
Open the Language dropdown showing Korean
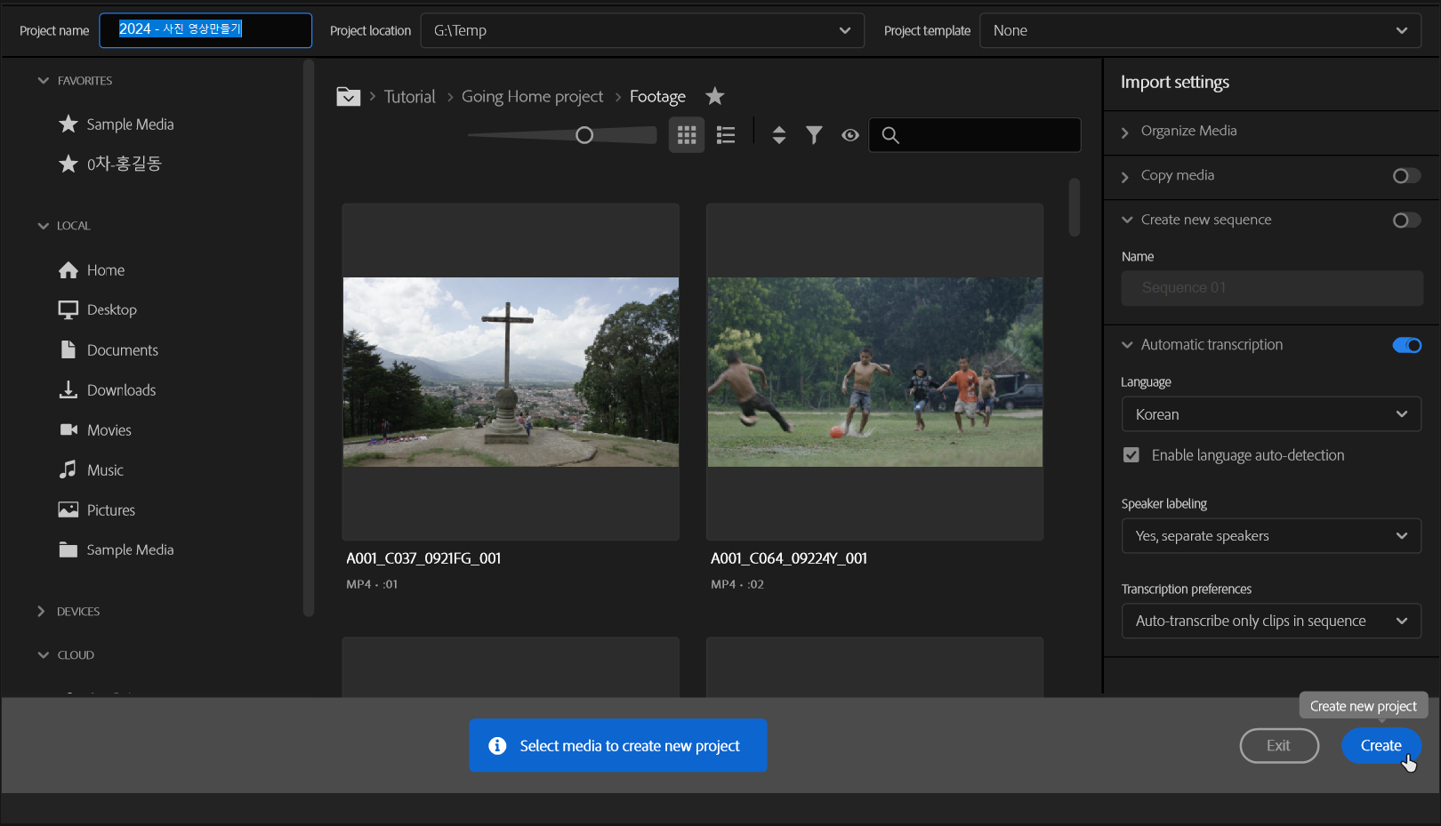(1271, 414)
